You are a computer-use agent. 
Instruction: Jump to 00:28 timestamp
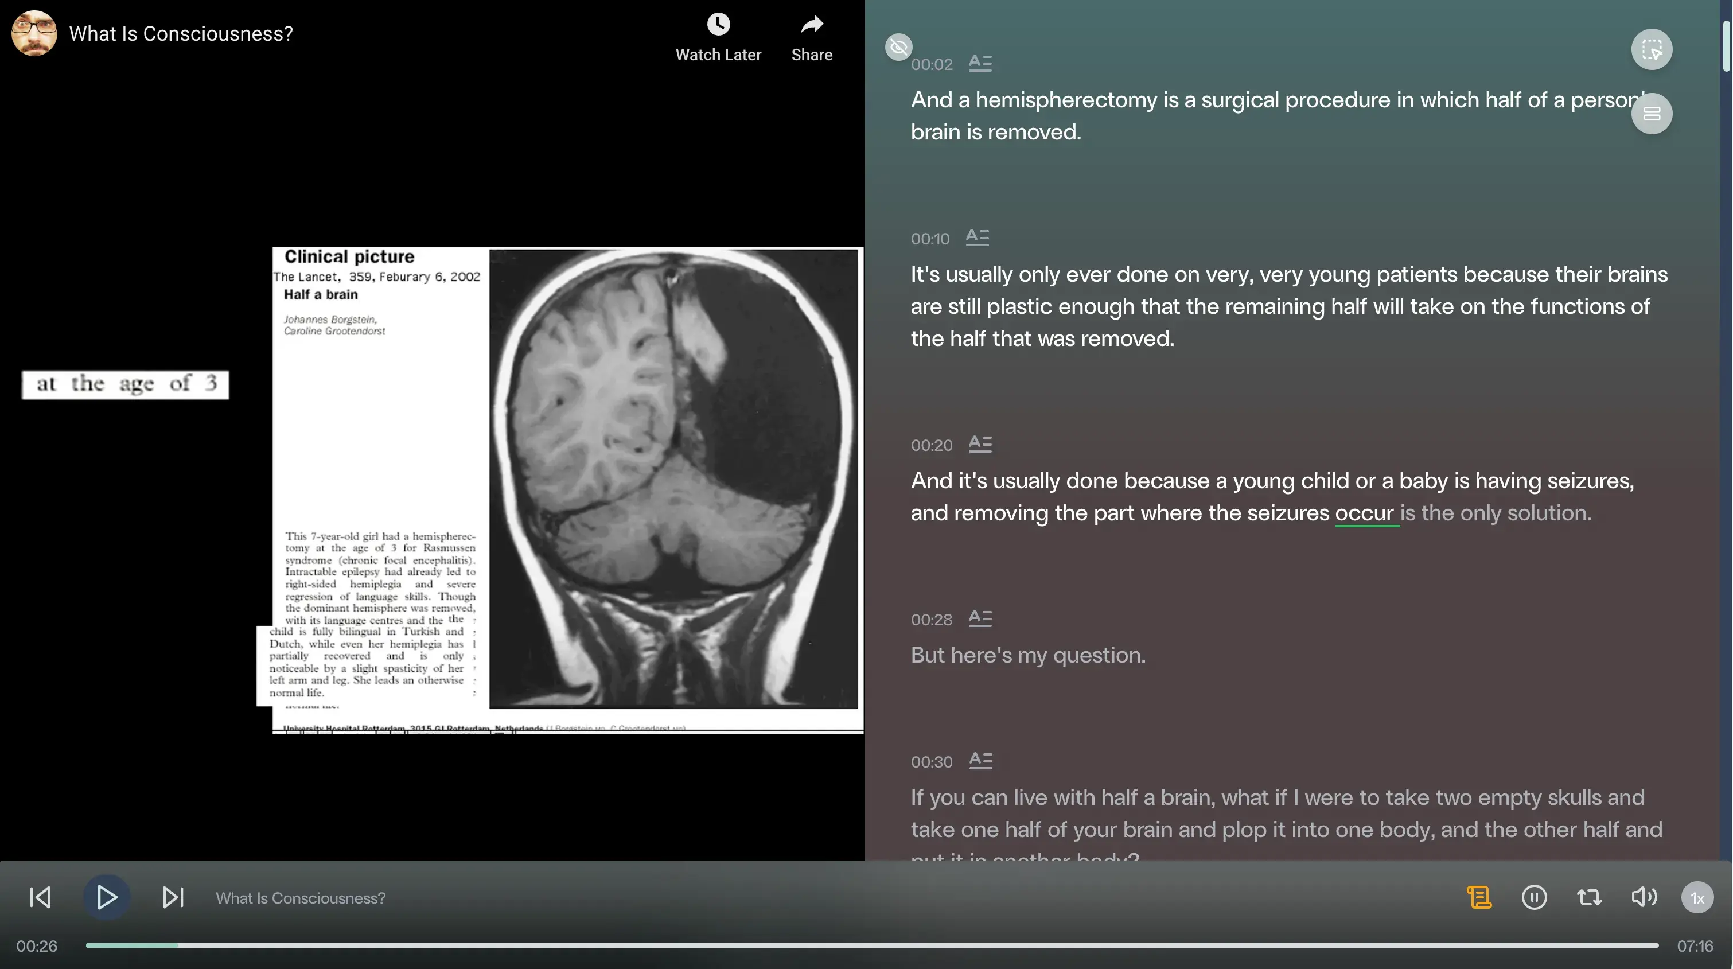tap(931, 620)
